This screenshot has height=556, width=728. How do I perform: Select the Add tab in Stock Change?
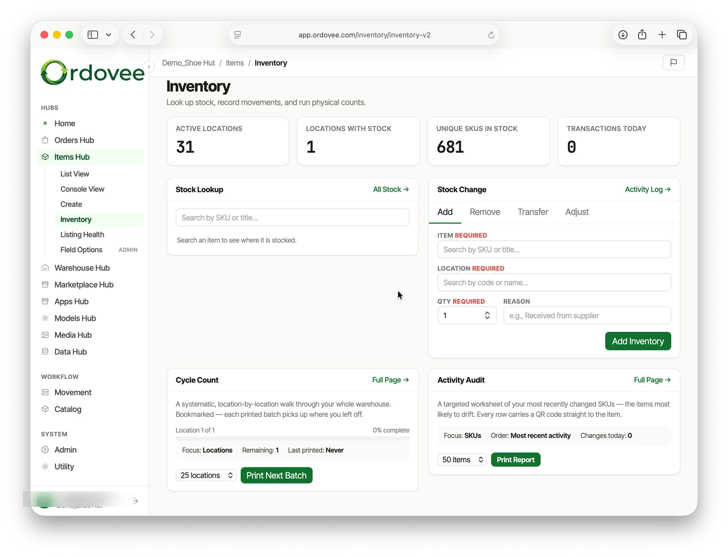pyautogui.click(x=445, y=212)
